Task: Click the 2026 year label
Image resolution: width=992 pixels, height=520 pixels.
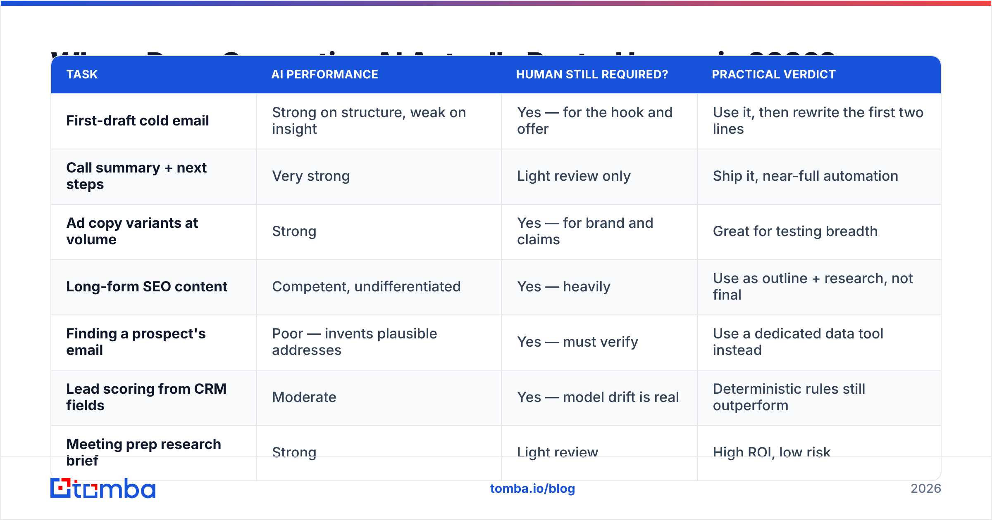Action: [926, 489]
